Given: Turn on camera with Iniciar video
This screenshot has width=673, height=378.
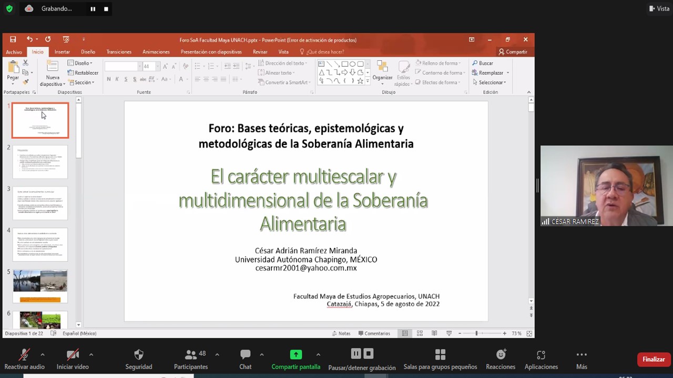Looking at the screenshot, I should 73,359.
